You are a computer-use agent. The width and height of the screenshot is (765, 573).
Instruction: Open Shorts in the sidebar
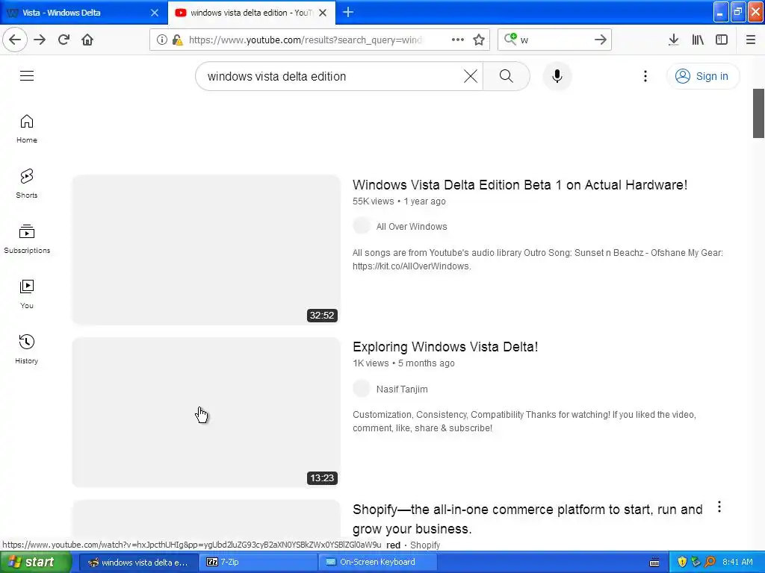pyautogui.click(x=27, y=184)
